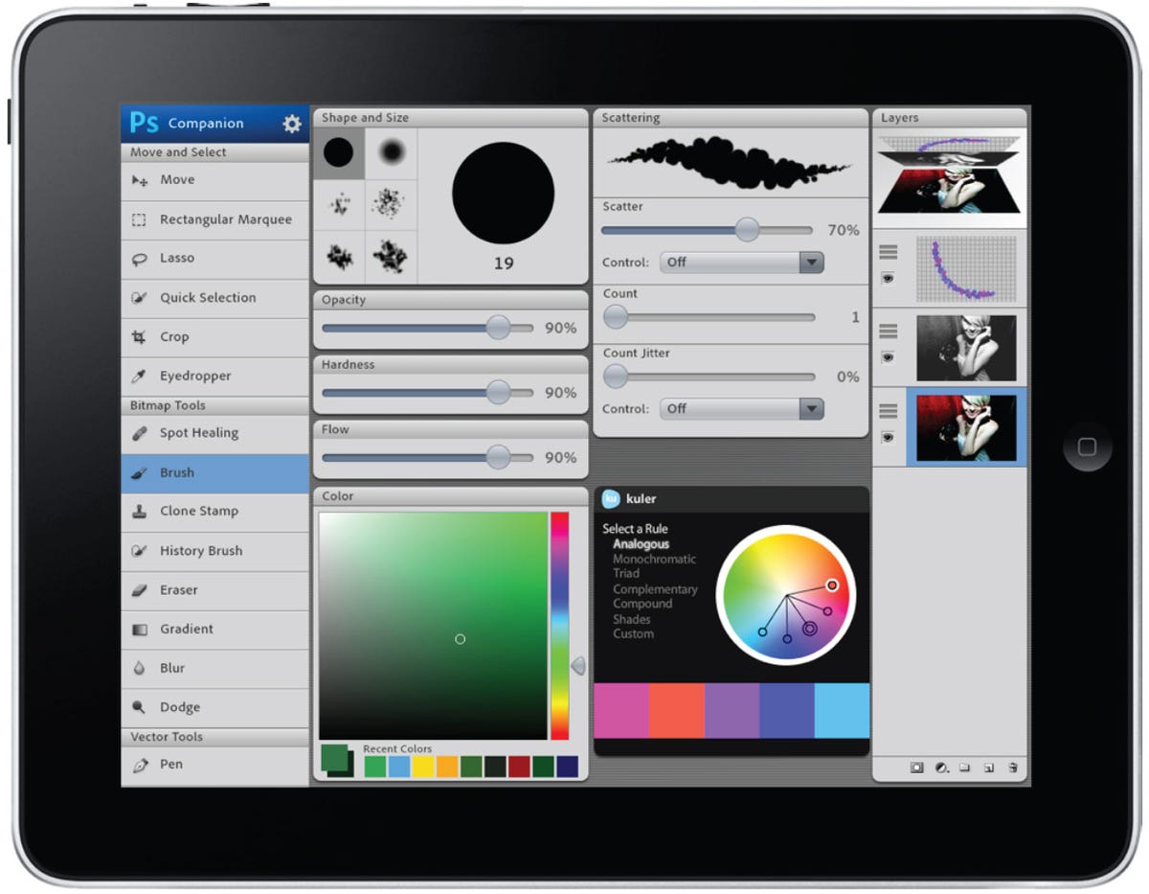Open Photoshop Companion settings via gear icon
The image size is (1149, 894).
[292, 123]
